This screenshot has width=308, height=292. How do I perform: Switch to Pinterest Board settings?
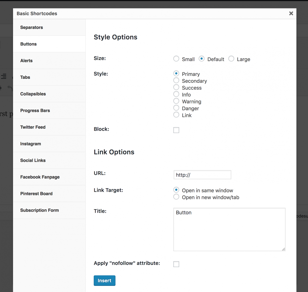36,193
